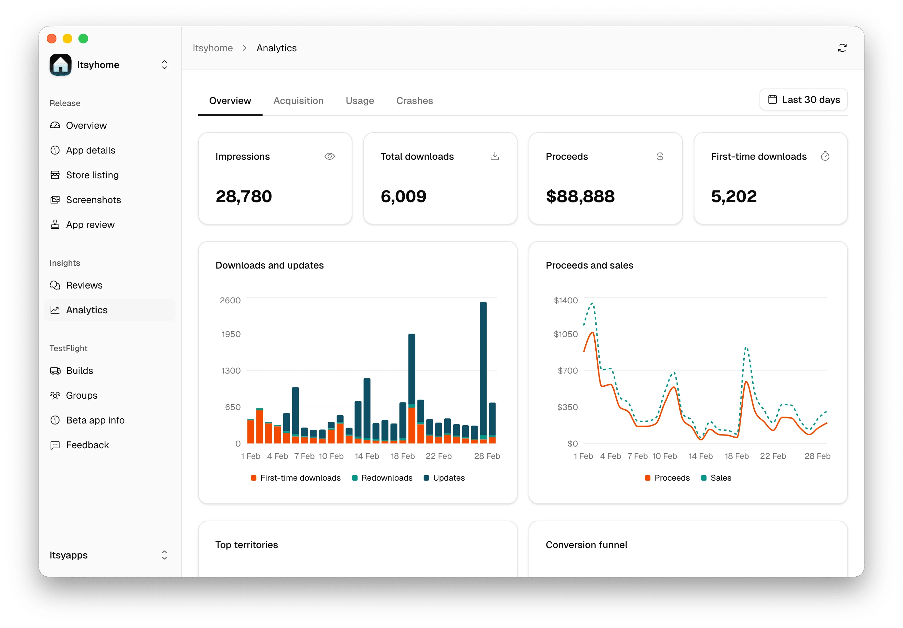
Task: Open the Crashes tab
Action: [415, 101]
